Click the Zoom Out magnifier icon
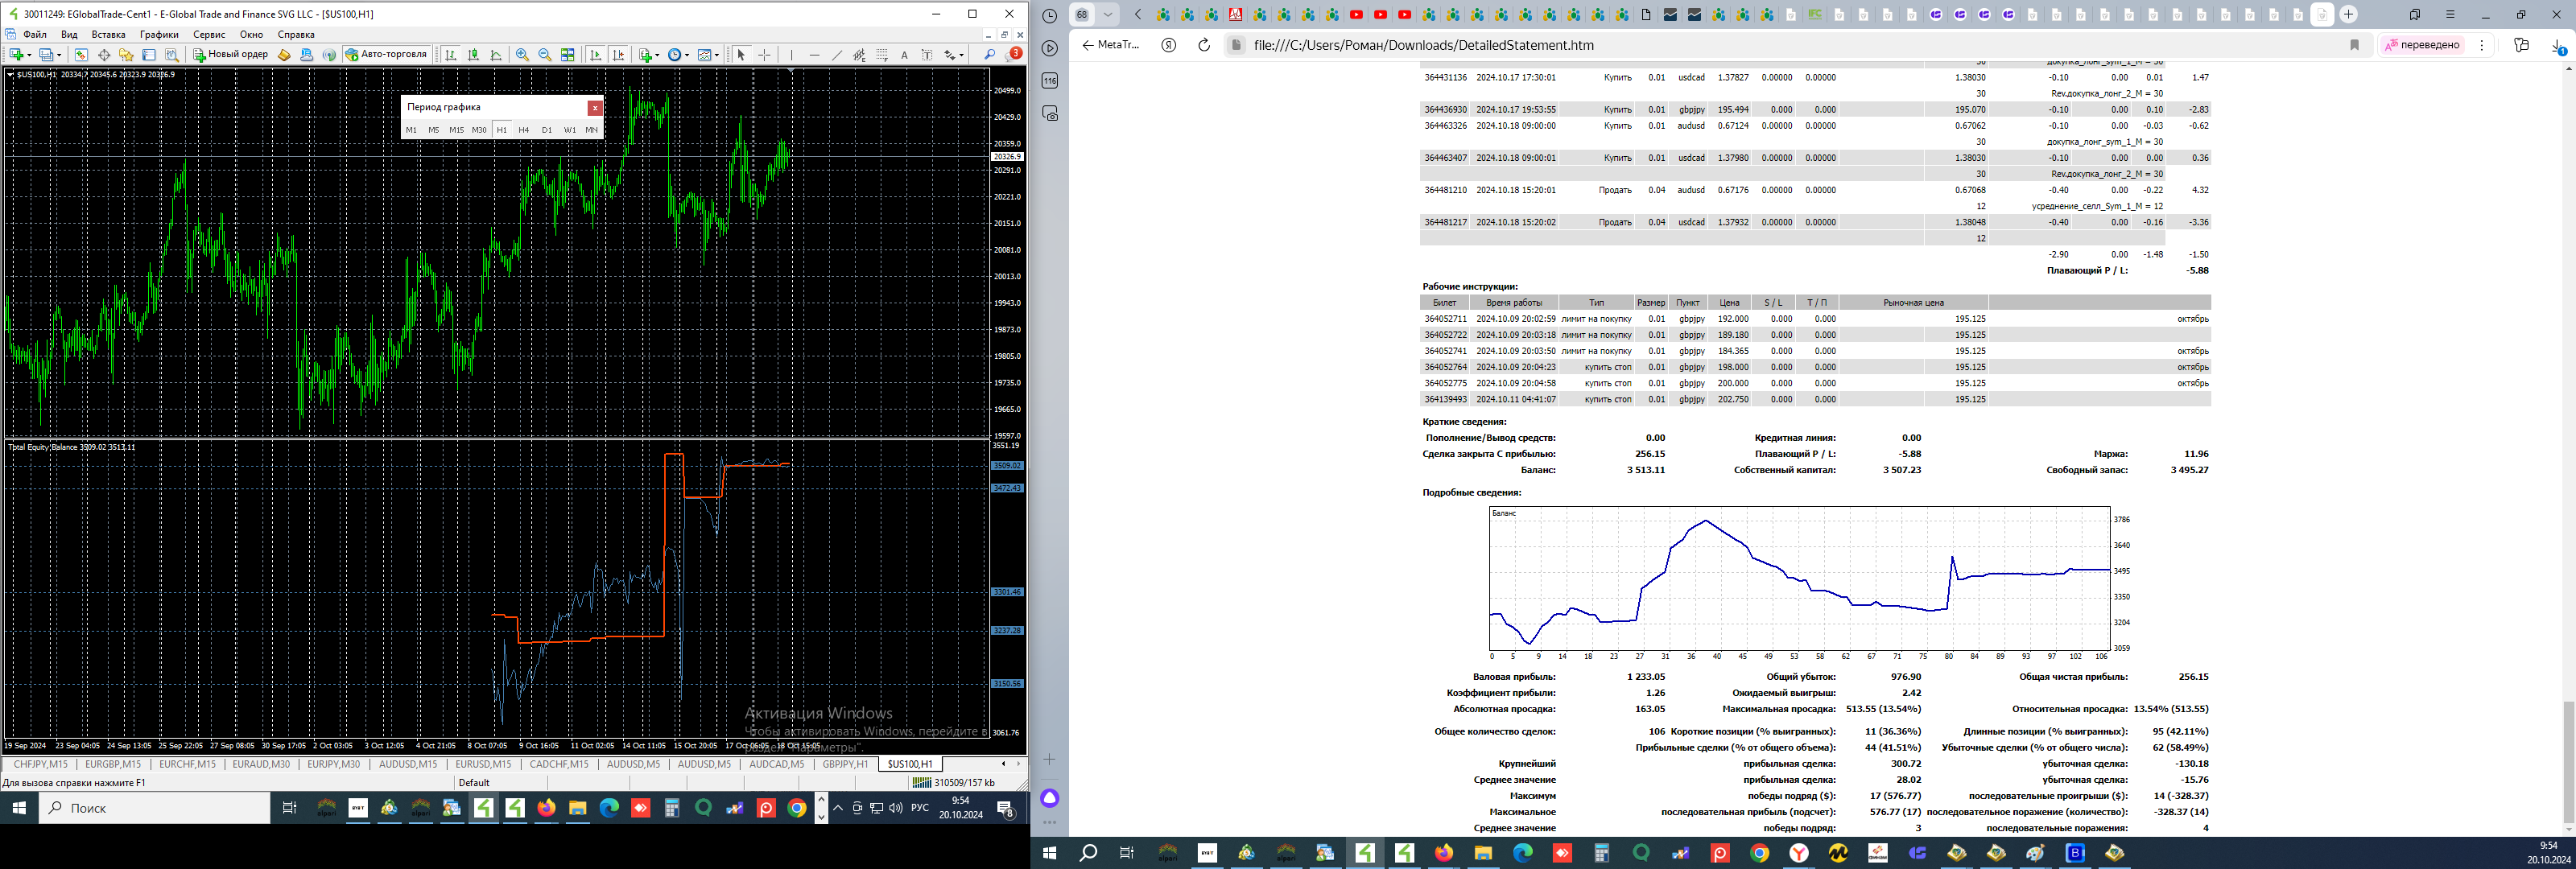Viewport: 2576px width, 869px height. (545, 55)
